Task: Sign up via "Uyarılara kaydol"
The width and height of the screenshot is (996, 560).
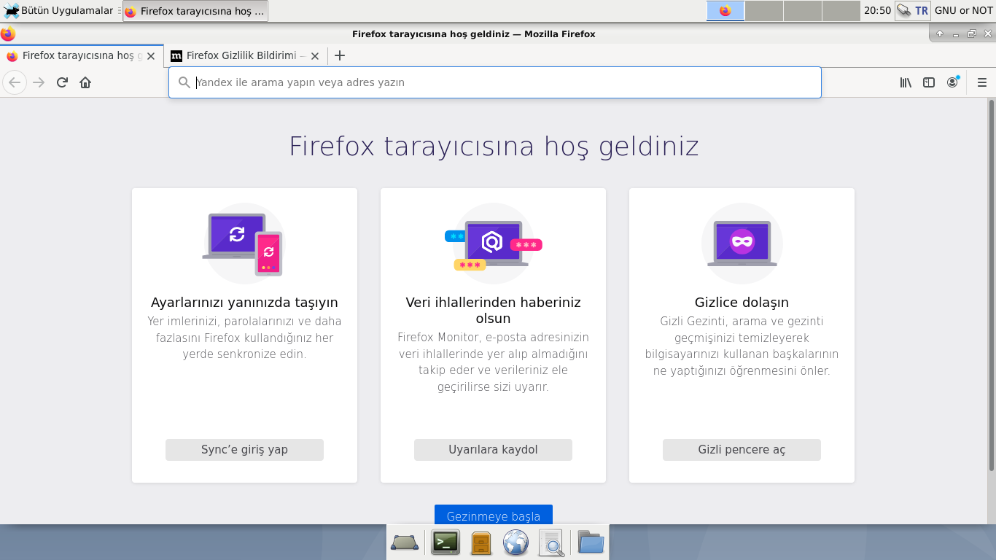Action: click(493, 450)
